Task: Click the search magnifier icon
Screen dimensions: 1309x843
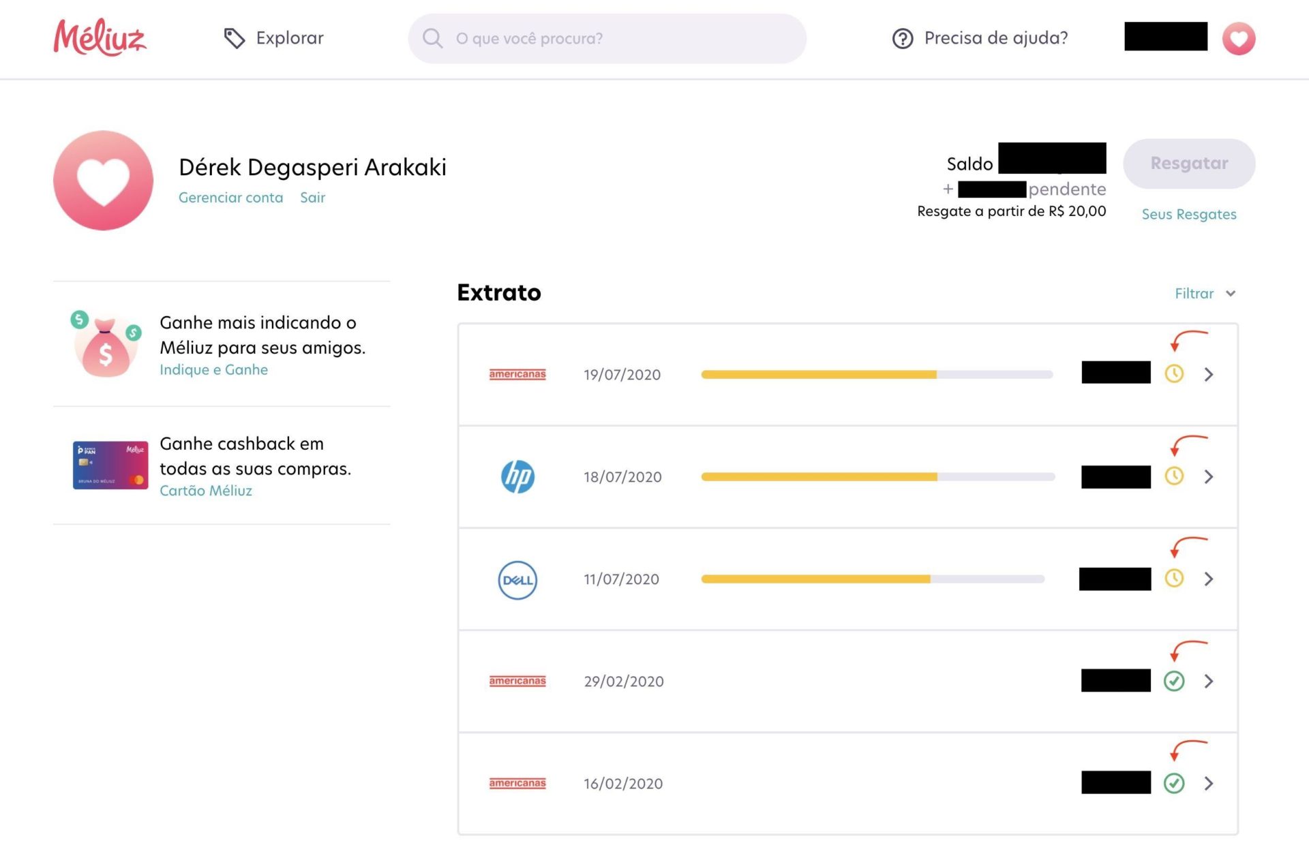Action: coord(432,38)
